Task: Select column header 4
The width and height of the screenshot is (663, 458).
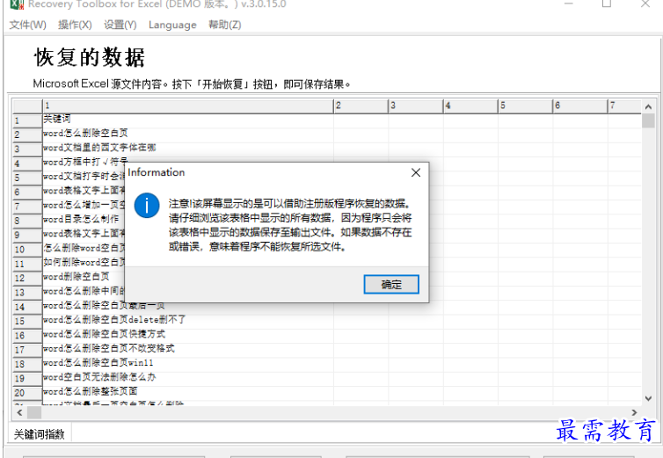Action: [471, 105]
